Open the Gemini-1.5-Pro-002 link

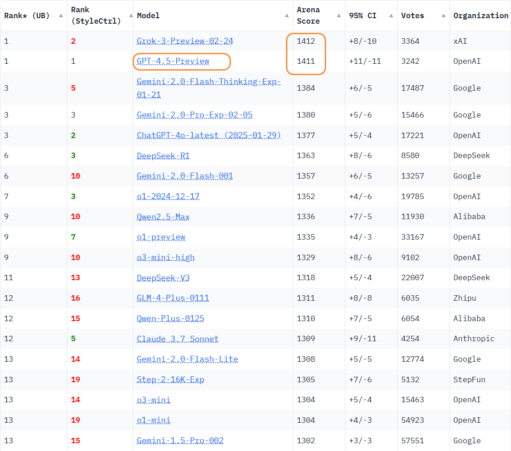click(180, 441)
